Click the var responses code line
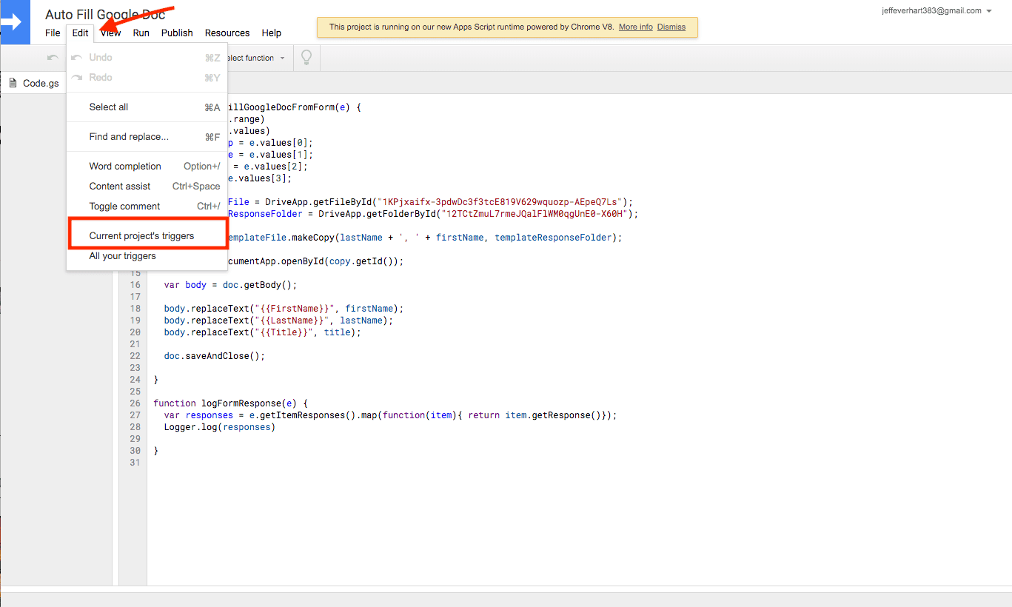The width and height of the screenshot is (1012, 607). click(x=390, y=415)
